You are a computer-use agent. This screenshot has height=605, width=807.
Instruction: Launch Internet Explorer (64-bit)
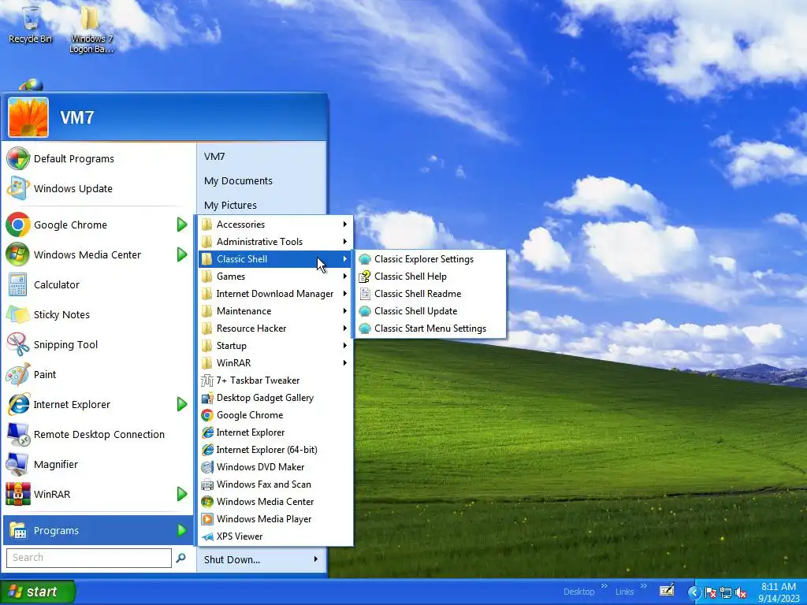point(275,450)
